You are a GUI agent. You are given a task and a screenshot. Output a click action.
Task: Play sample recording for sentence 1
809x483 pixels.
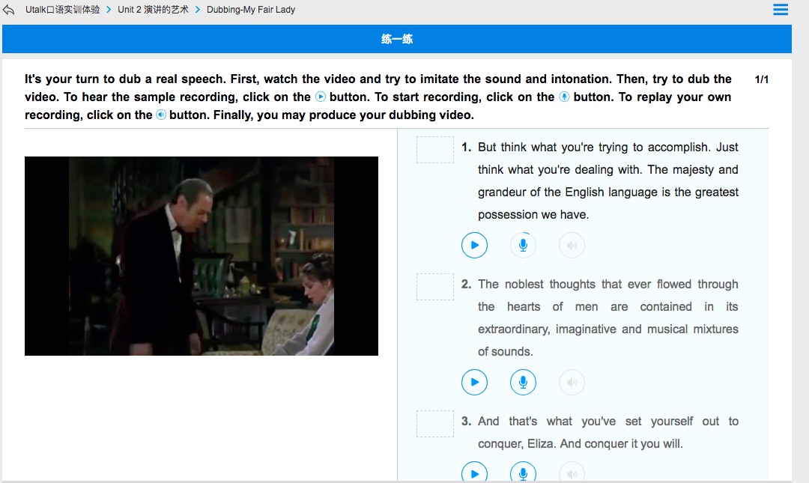click(474, 245)
